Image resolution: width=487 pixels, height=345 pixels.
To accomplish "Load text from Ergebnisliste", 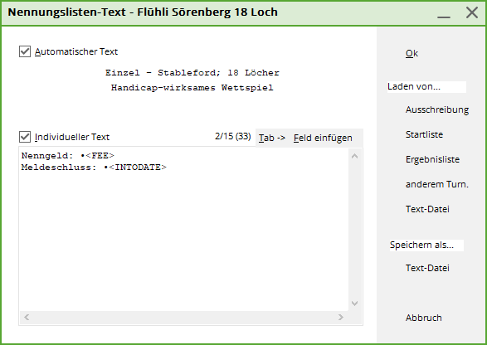I will [x=432, y=159].
